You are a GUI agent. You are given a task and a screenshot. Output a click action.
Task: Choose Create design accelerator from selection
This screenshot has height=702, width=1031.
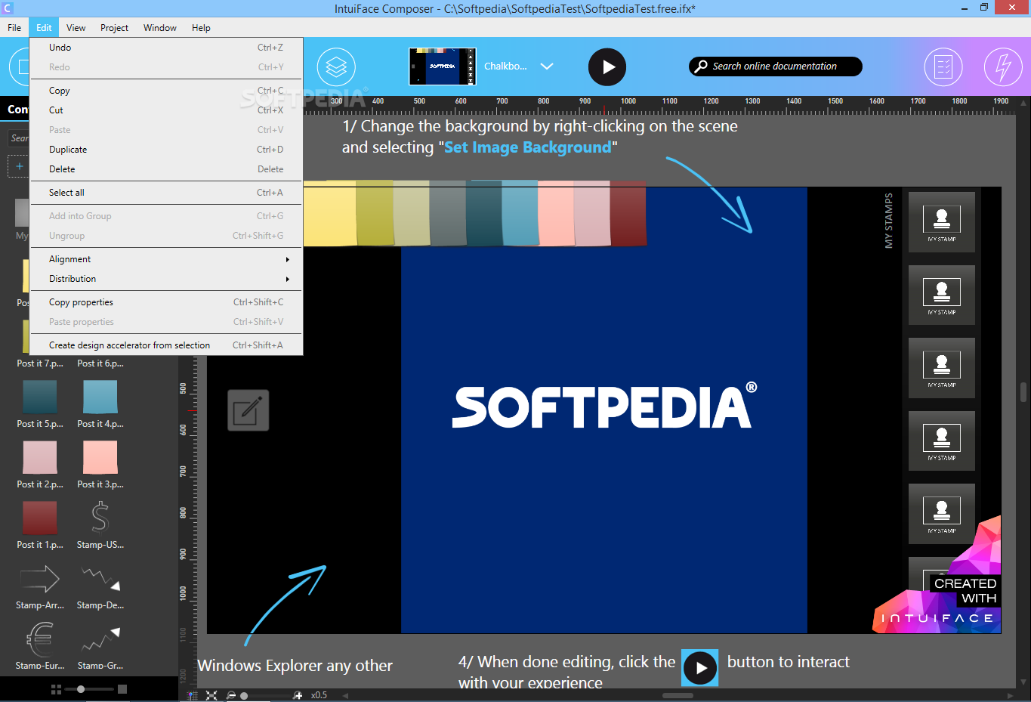[166, 345]
